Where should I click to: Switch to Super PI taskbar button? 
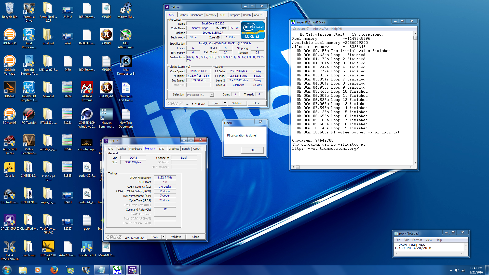pos(117,270)
